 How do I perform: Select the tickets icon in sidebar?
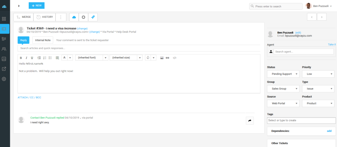pyautogui.click(x=4, y=29)
